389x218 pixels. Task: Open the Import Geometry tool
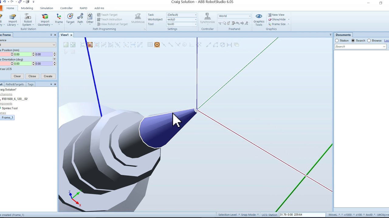coord(45,20)
